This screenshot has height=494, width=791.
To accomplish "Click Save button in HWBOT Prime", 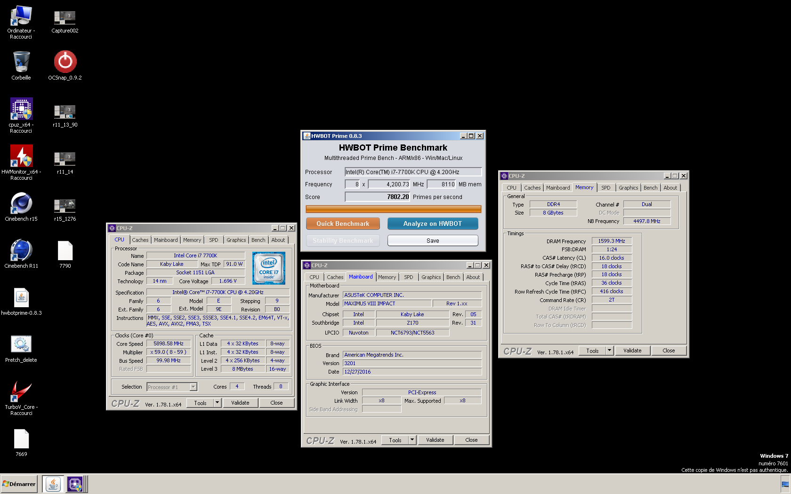I will [x=433, y=240].
